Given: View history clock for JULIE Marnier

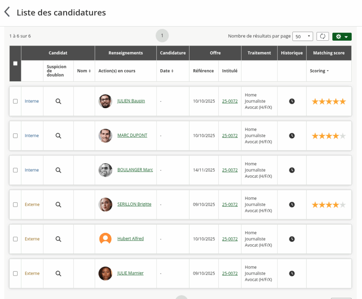Looking at the screenshot, I should [292, 273].
